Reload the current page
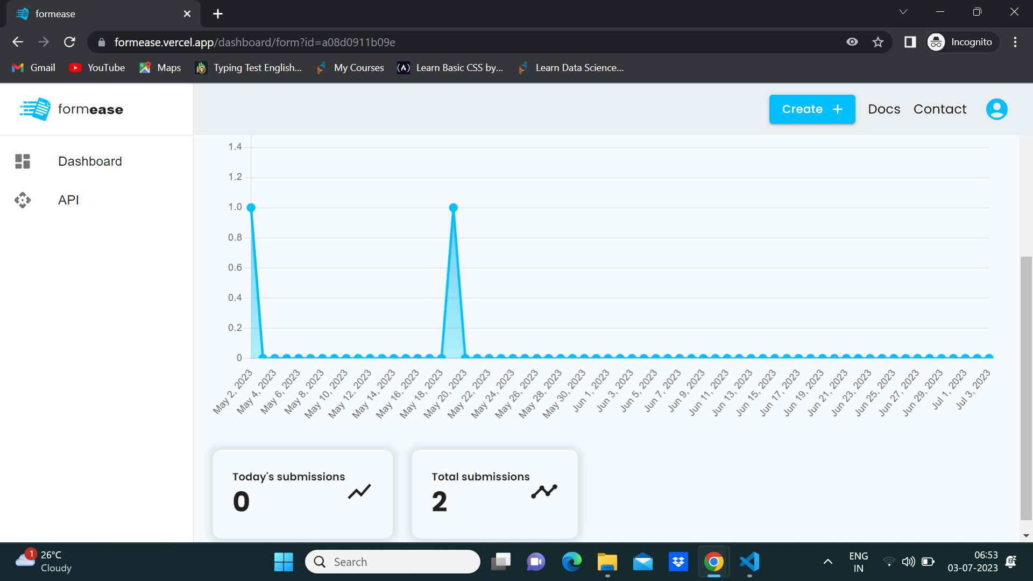This screenshot has height=581, width=1033. coord(69,42)
